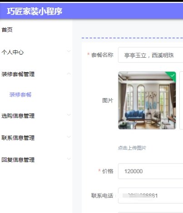Click the uploaded living room image thumbnail

pyautogui.click(x=147, y=100)
